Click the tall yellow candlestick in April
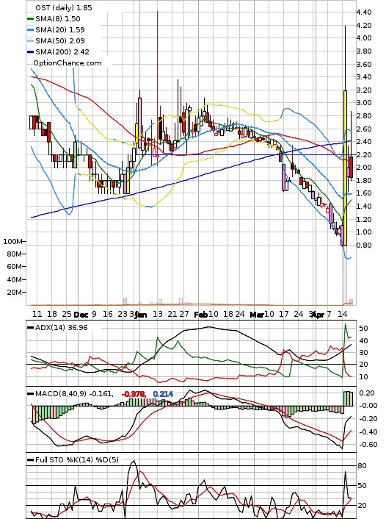Viewport: 386px width, 519px height. 346,168
